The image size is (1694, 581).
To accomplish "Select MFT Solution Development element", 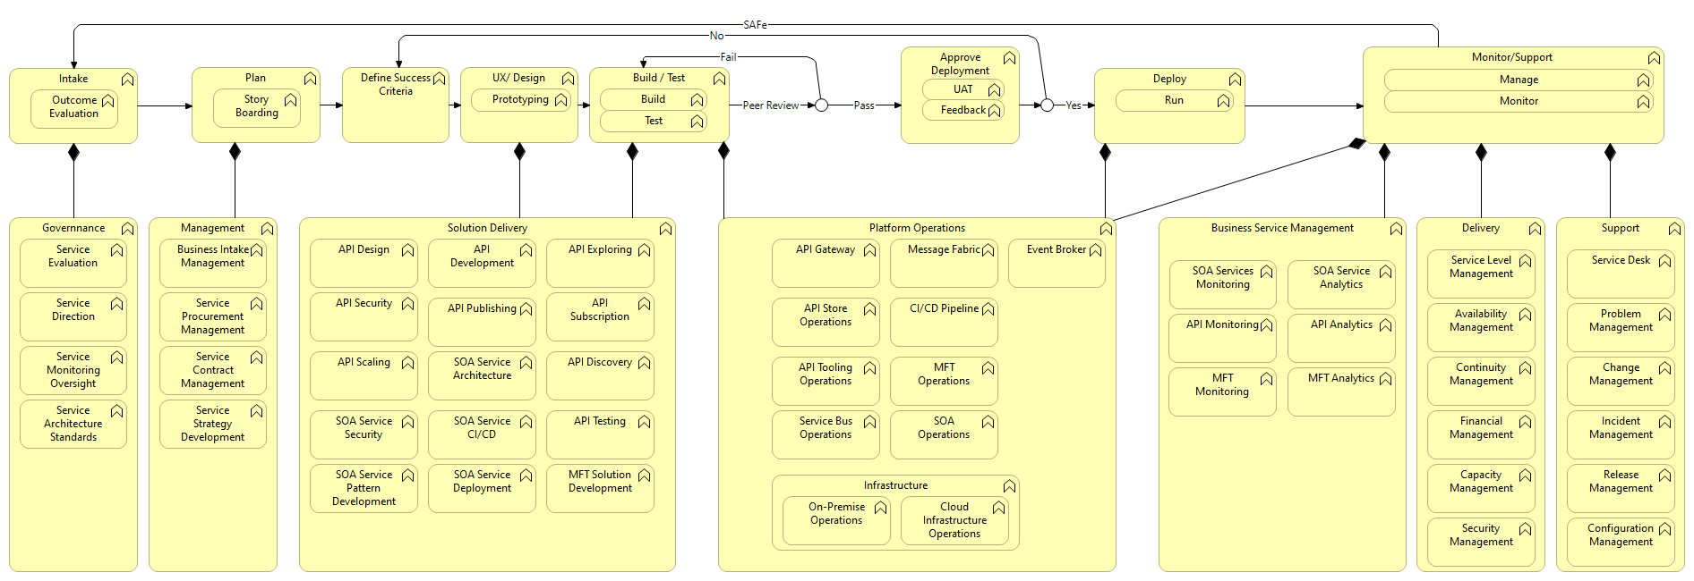I will click(600, 489).
